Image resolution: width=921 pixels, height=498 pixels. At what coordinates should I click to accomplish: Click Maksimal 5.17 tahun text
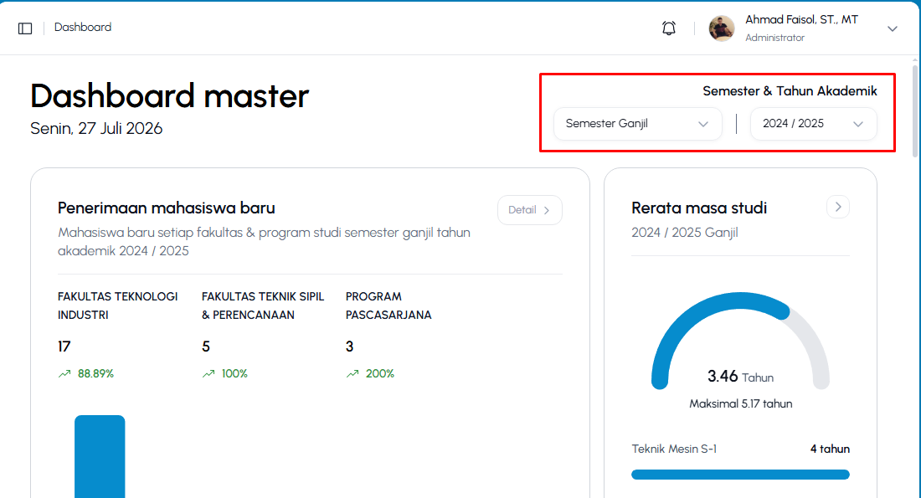(x=741, y=403)
